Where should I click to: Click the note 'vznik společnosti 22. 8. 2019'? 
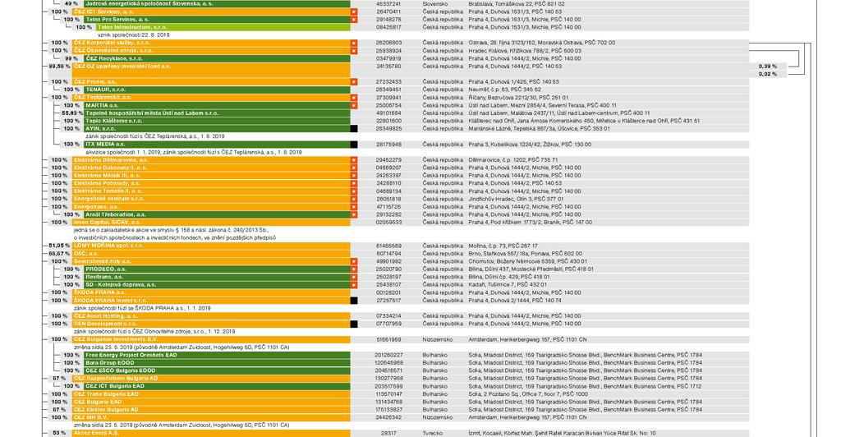point(134,34)
